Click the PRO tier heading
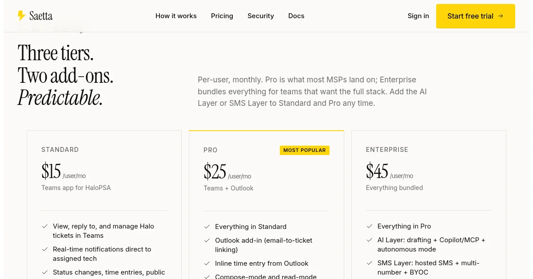The width and height of the screenshot is (533, 279). click(211, 150)
